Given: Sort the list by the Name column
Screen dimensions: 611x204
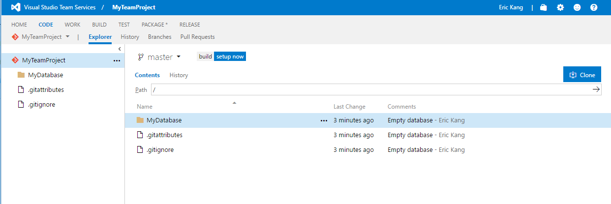Looking at the screenshot, I should pos(145,107).
